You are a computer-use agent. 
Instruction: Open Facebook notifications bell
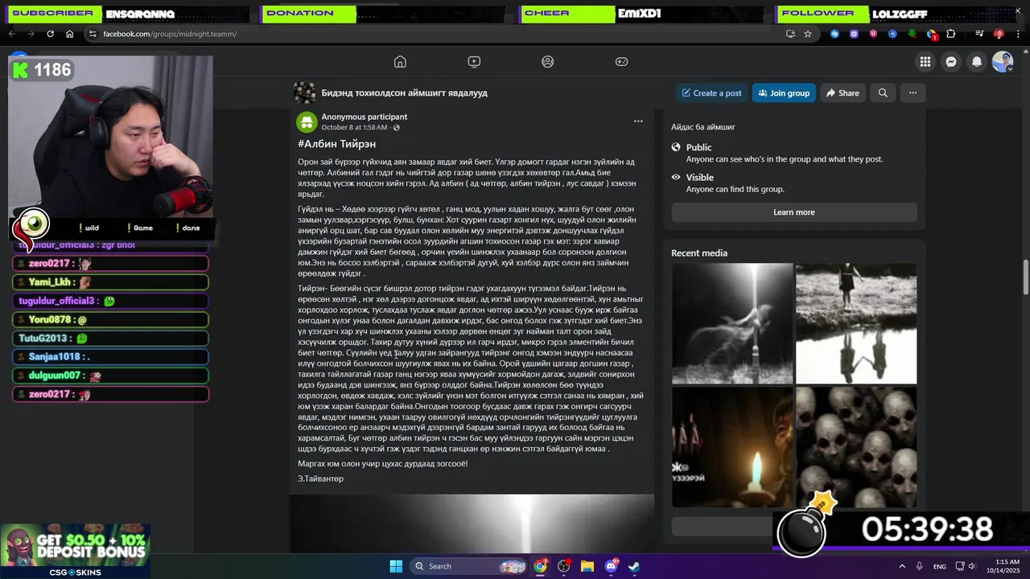point(977,62)
